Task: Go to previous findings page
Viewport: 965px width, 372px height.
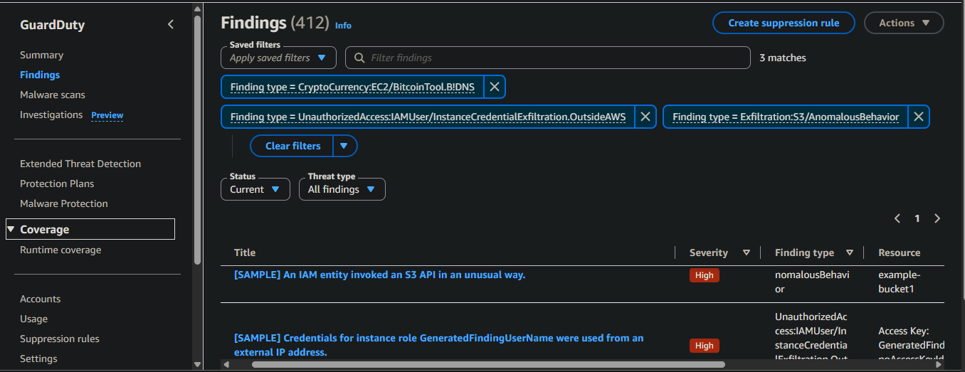Action: pos(897,218)
